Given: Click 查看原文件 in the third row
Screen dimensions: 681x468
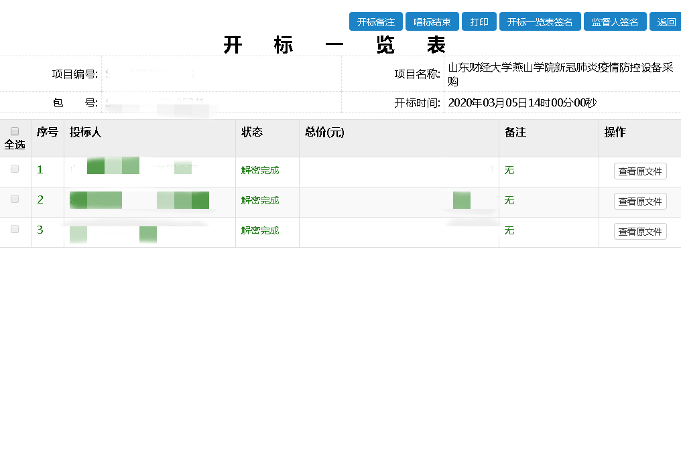Looking at the screenshot, I should [x=639, y=232].
